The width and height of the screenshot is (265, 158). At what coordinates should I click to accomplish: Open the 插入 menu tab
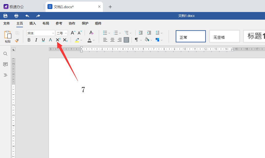[x=33, y=23]
